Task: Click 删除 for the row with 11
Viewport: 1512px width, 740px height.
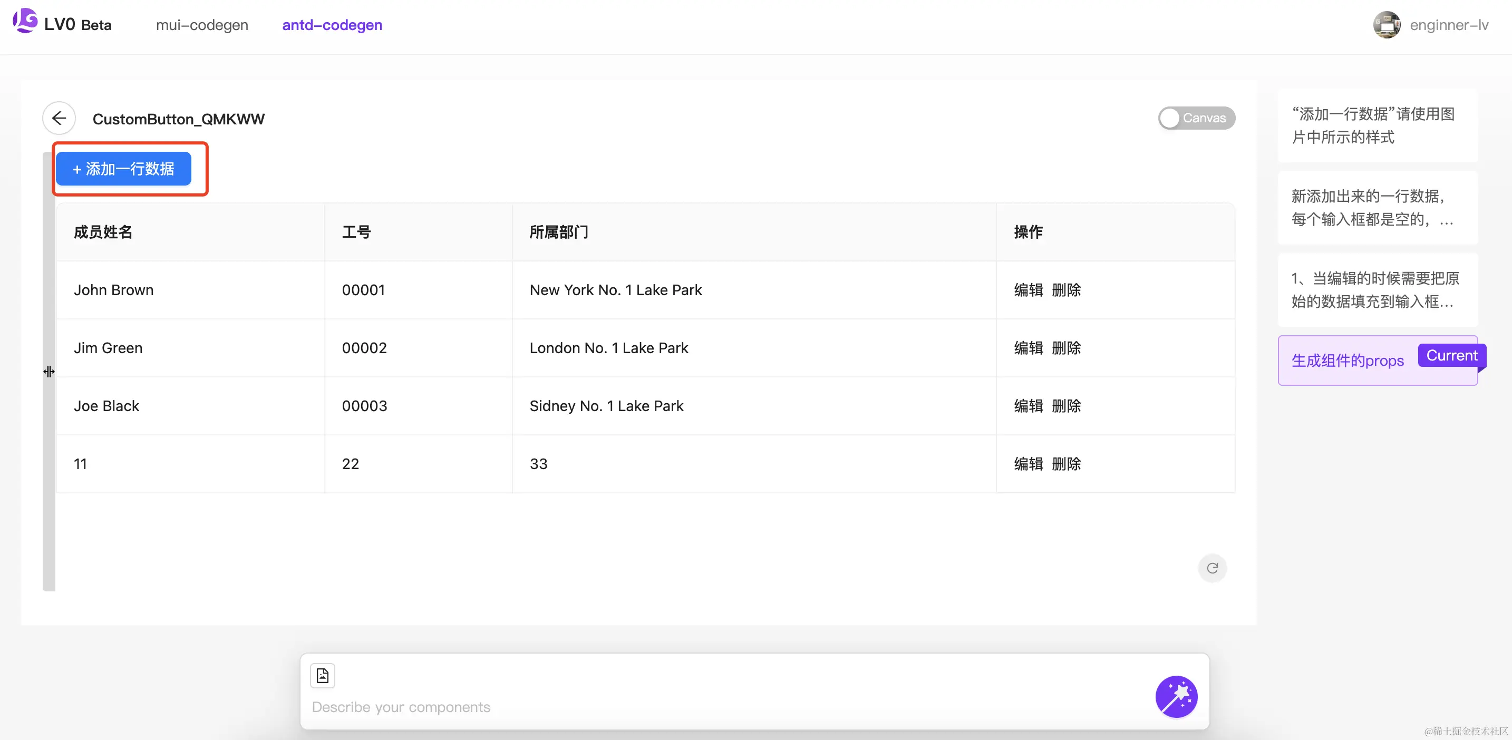Action: 1066,464
